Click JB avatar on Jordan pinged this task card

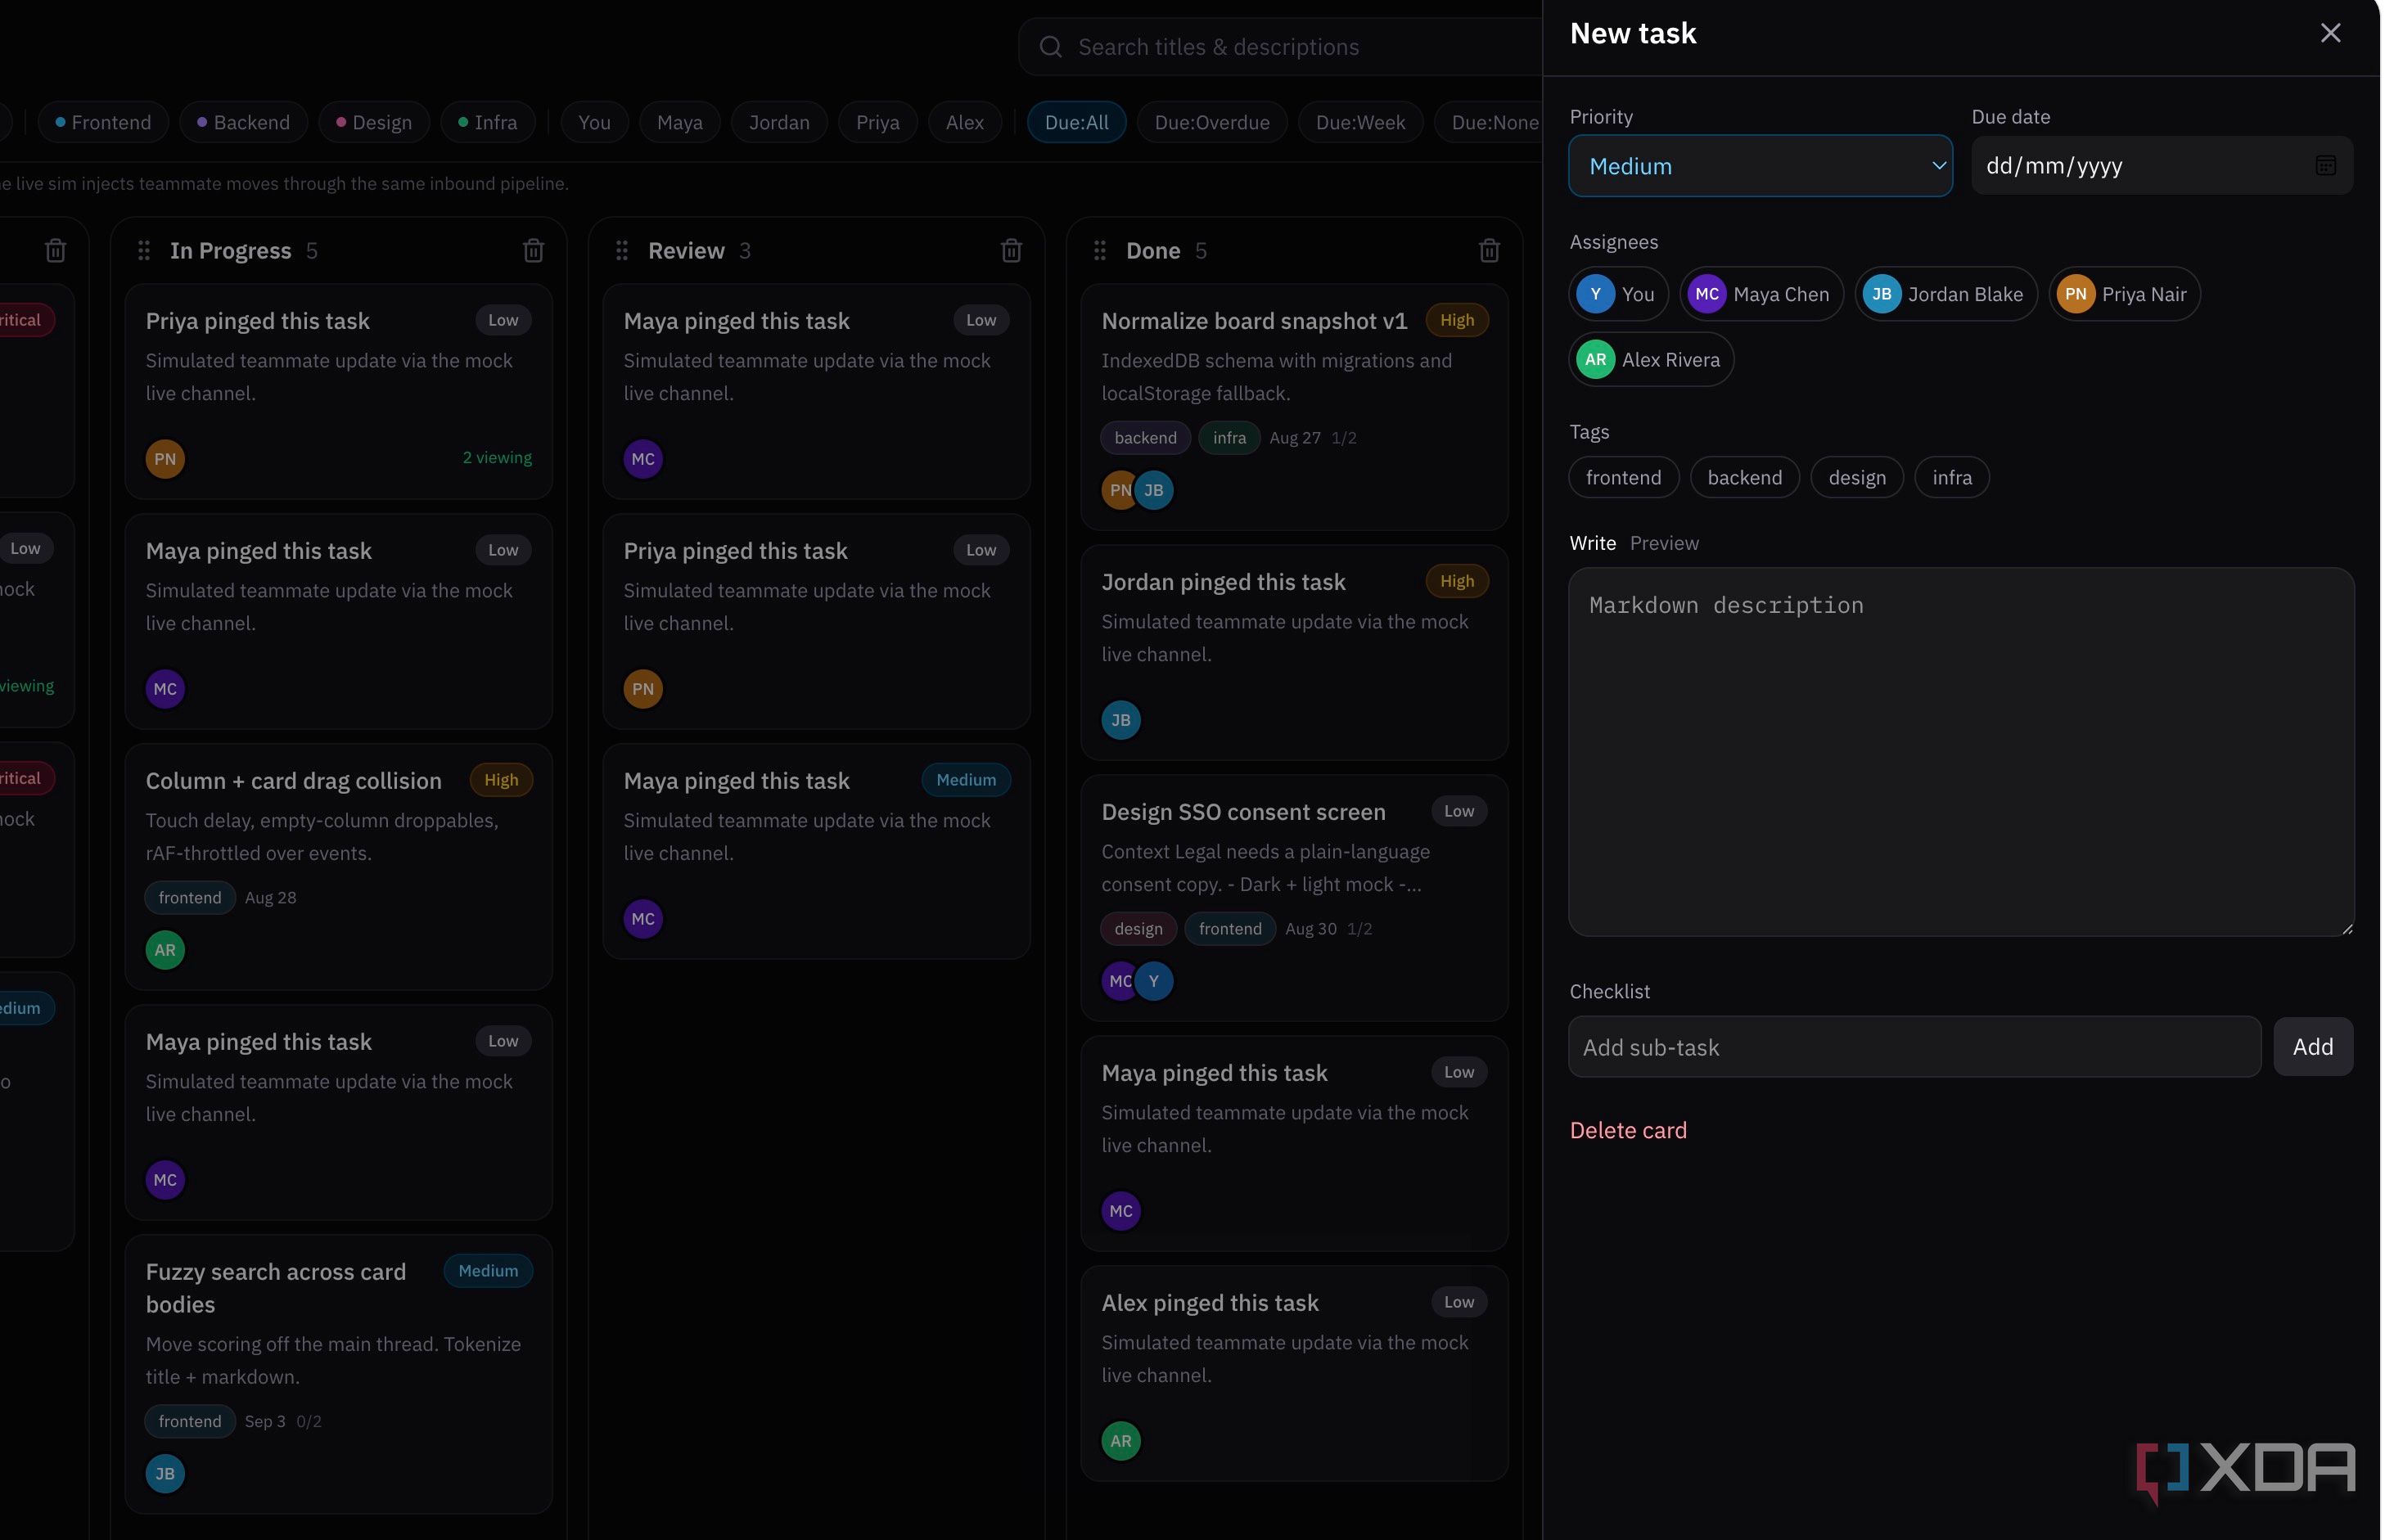pyautogui.click(x=1121, y=720)
